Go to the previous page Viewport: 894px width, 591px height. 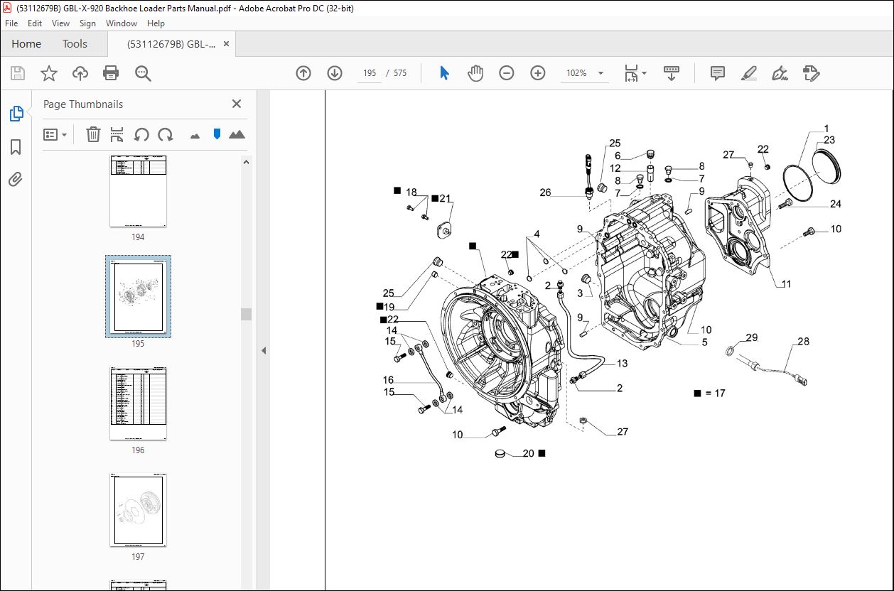click(x=303, y=73)
